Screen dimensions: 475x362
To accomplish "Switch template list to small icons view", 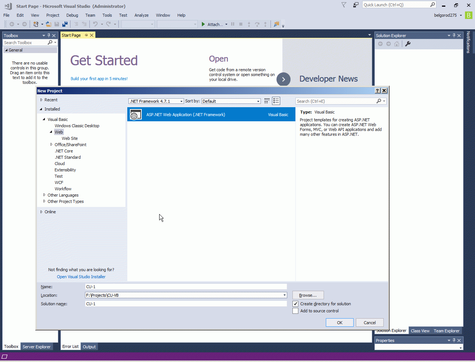I will point(267,101).
